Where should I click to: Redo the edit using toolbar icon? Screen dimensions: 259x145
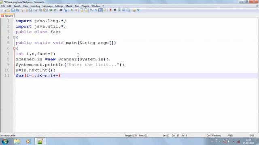pos(55,10)
